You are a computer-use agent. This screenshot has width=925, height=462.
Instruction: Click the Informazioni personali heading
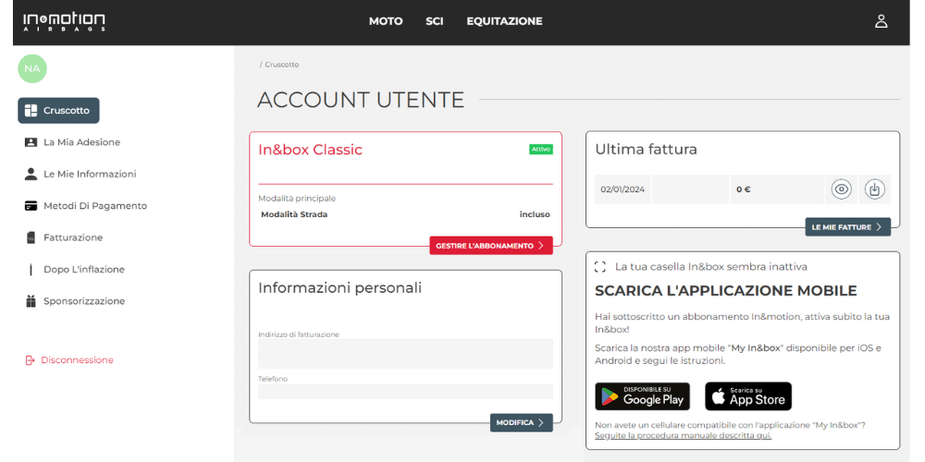pyautogui.click(x=339, y=288)
